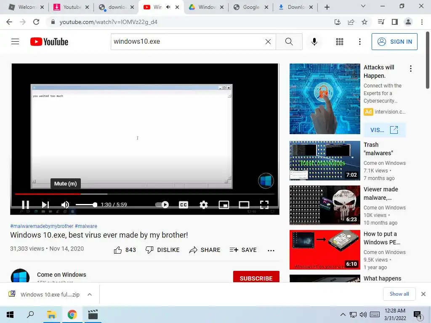The width and height of the screenshot is (431, 323).
Task: Click the SHARE button
Action: point(205,250)
